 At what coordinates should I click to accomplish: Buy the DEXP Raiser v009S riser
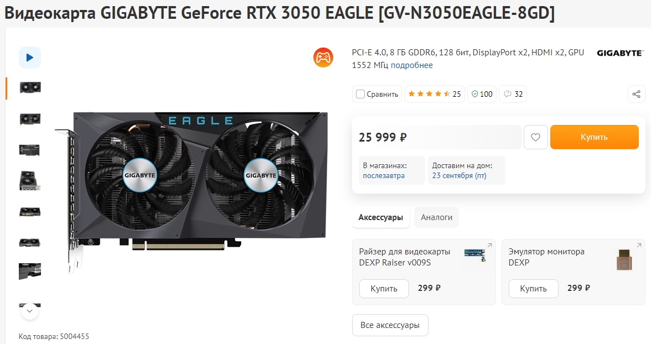384,288
